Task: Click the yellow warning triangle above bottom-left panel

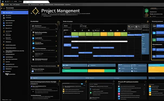Action: point(59,81)
